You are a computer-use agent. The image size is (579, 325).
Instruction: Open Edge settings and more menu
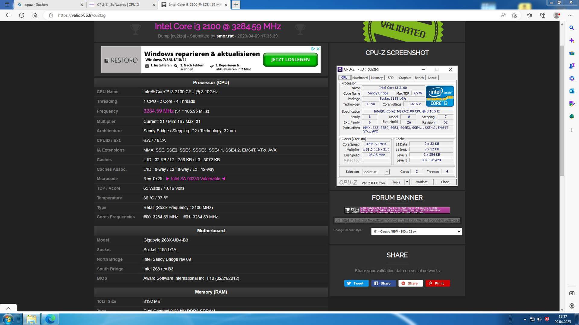click(x=570, y=15)
